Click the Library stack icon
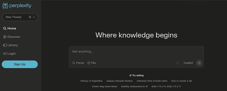 [5, 45]
